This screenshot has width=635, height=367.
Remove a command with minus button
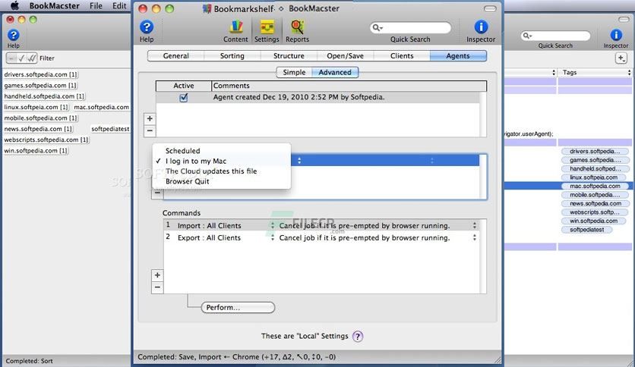[x=157, y=287]
